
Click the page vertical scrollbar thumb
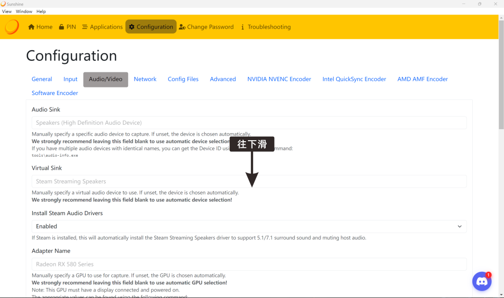(x=501, y=75)
